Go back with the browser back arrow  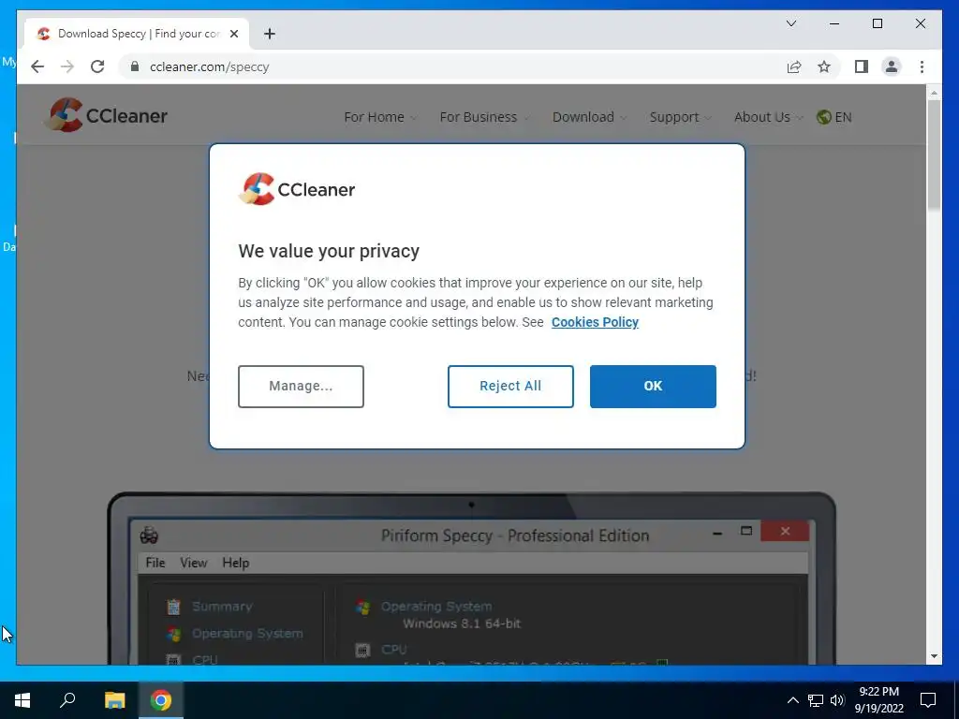[37, 66]
